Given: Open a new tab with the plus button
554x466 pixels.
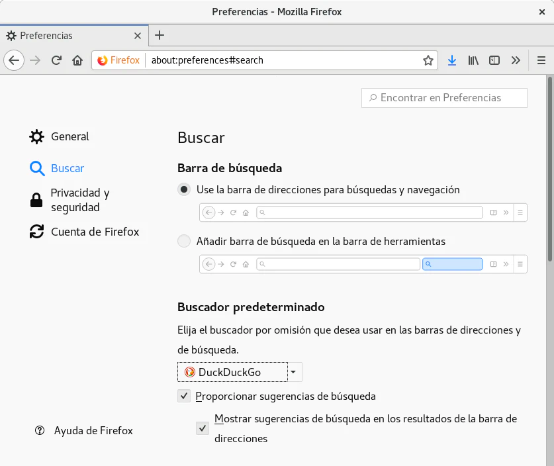Looking at the screenshot, I should [159, 35].
